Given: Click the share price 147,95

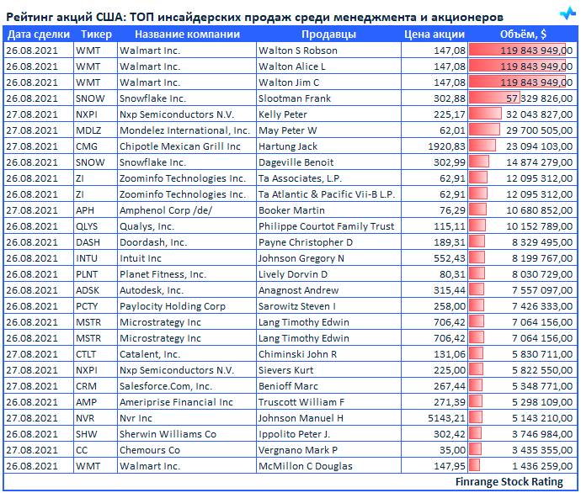Looking at the screenshot, I should click(x=450, y=466).
